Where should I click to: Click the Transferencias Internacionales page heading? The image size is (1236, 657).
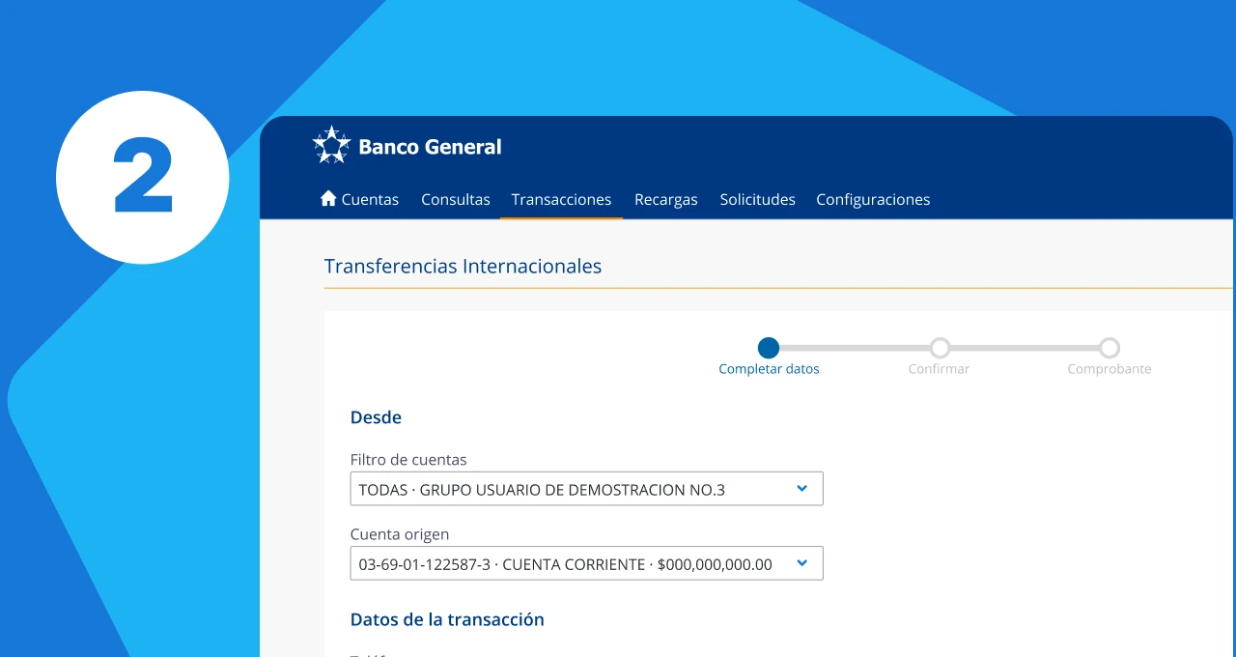[463, 266]
